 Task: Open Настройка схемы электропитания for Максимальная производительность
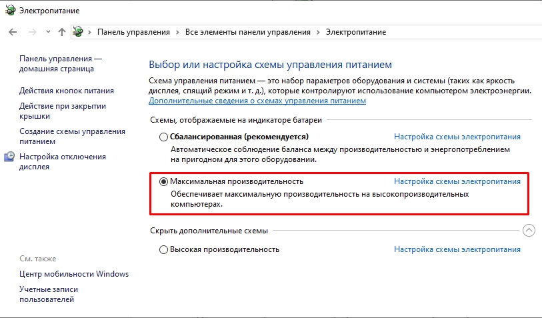pos(457,181)
